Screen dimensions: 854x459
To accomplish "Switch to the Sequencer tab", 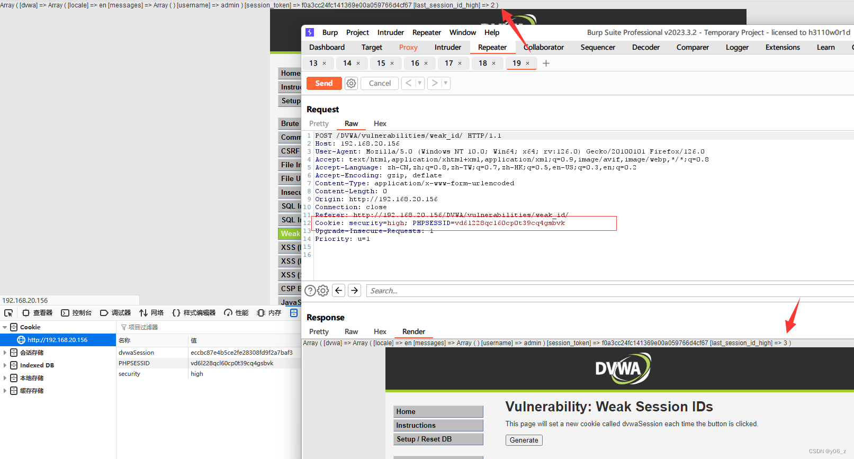I will click(598, 47).
